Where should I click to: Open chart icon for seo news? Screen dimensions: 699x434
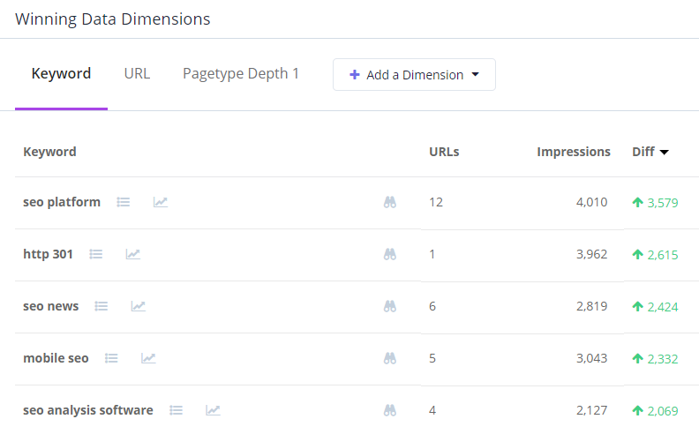pyautogui.click(x=139, y=306)
